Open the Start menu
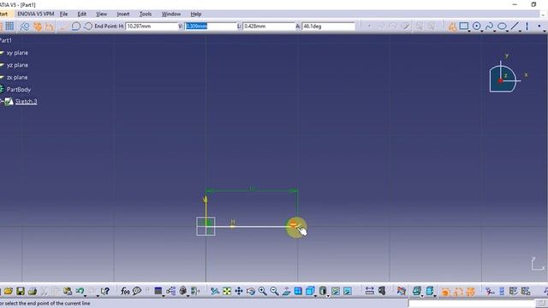Screen dimensions: 548x308 (x=3, y=14)
